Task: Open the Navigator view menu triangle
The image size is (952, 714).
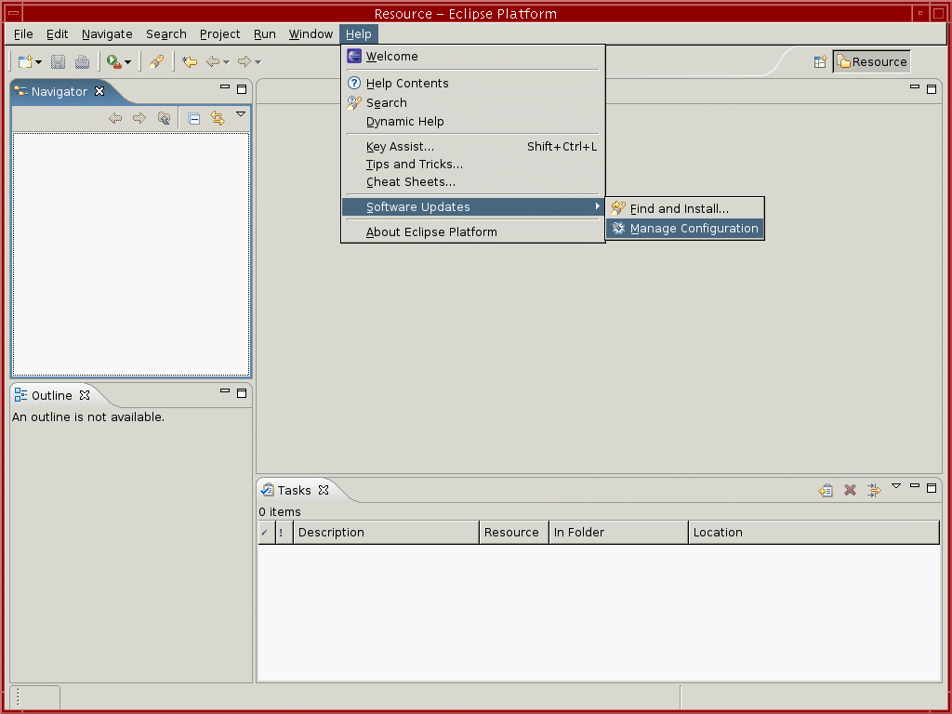Action: tap(241, 114)
